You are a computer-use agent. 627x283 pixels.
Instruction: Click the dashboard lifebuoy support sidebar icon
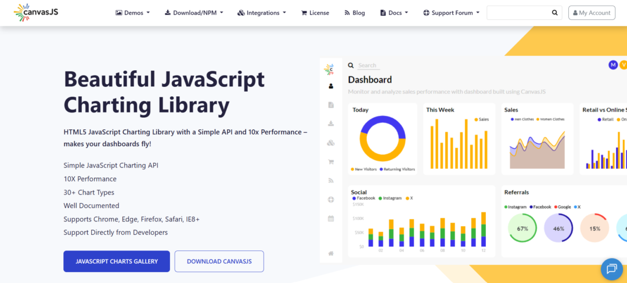[331, 199]
